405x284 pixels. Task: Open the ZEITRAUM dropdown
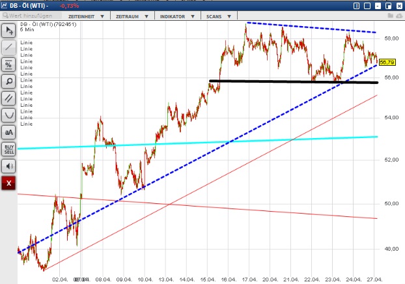coord(132,16)
